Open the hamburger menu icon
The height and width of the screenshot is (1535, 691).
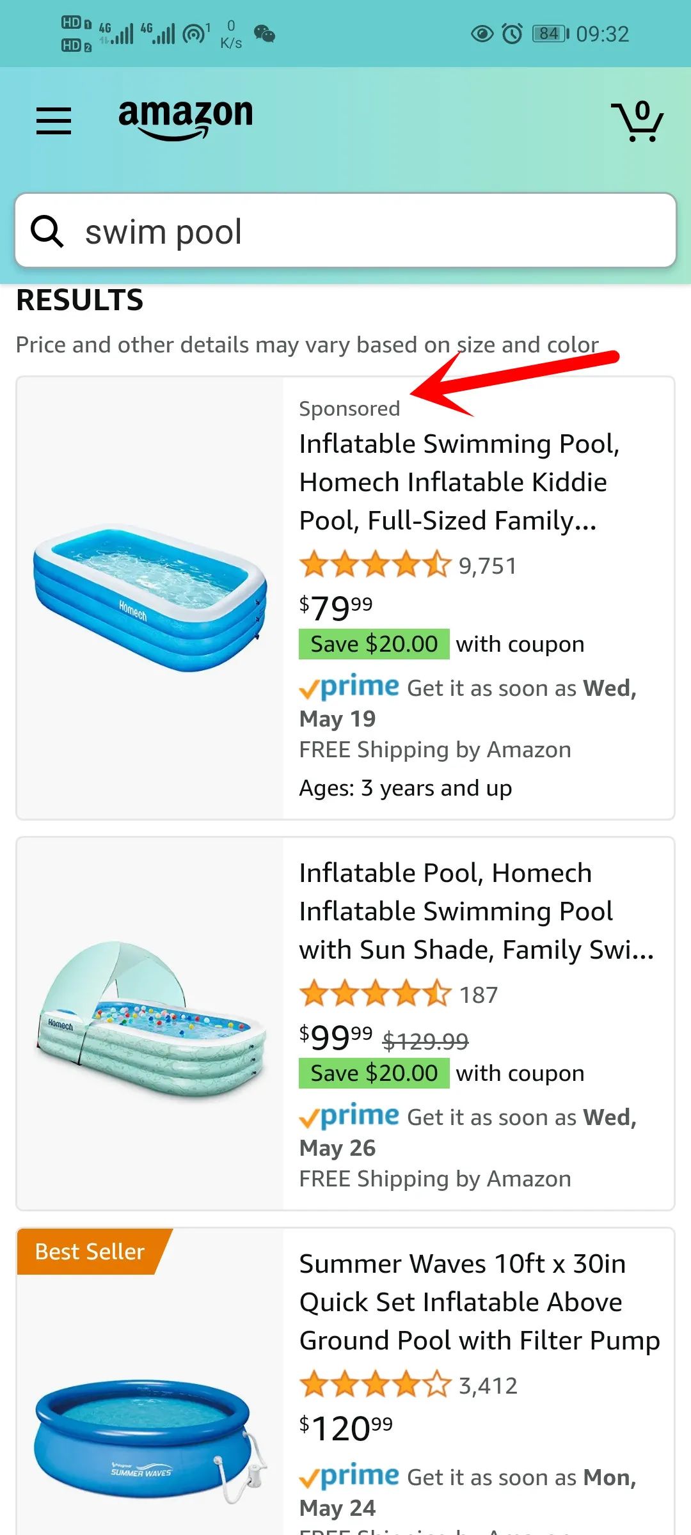[x=54, y=120]
